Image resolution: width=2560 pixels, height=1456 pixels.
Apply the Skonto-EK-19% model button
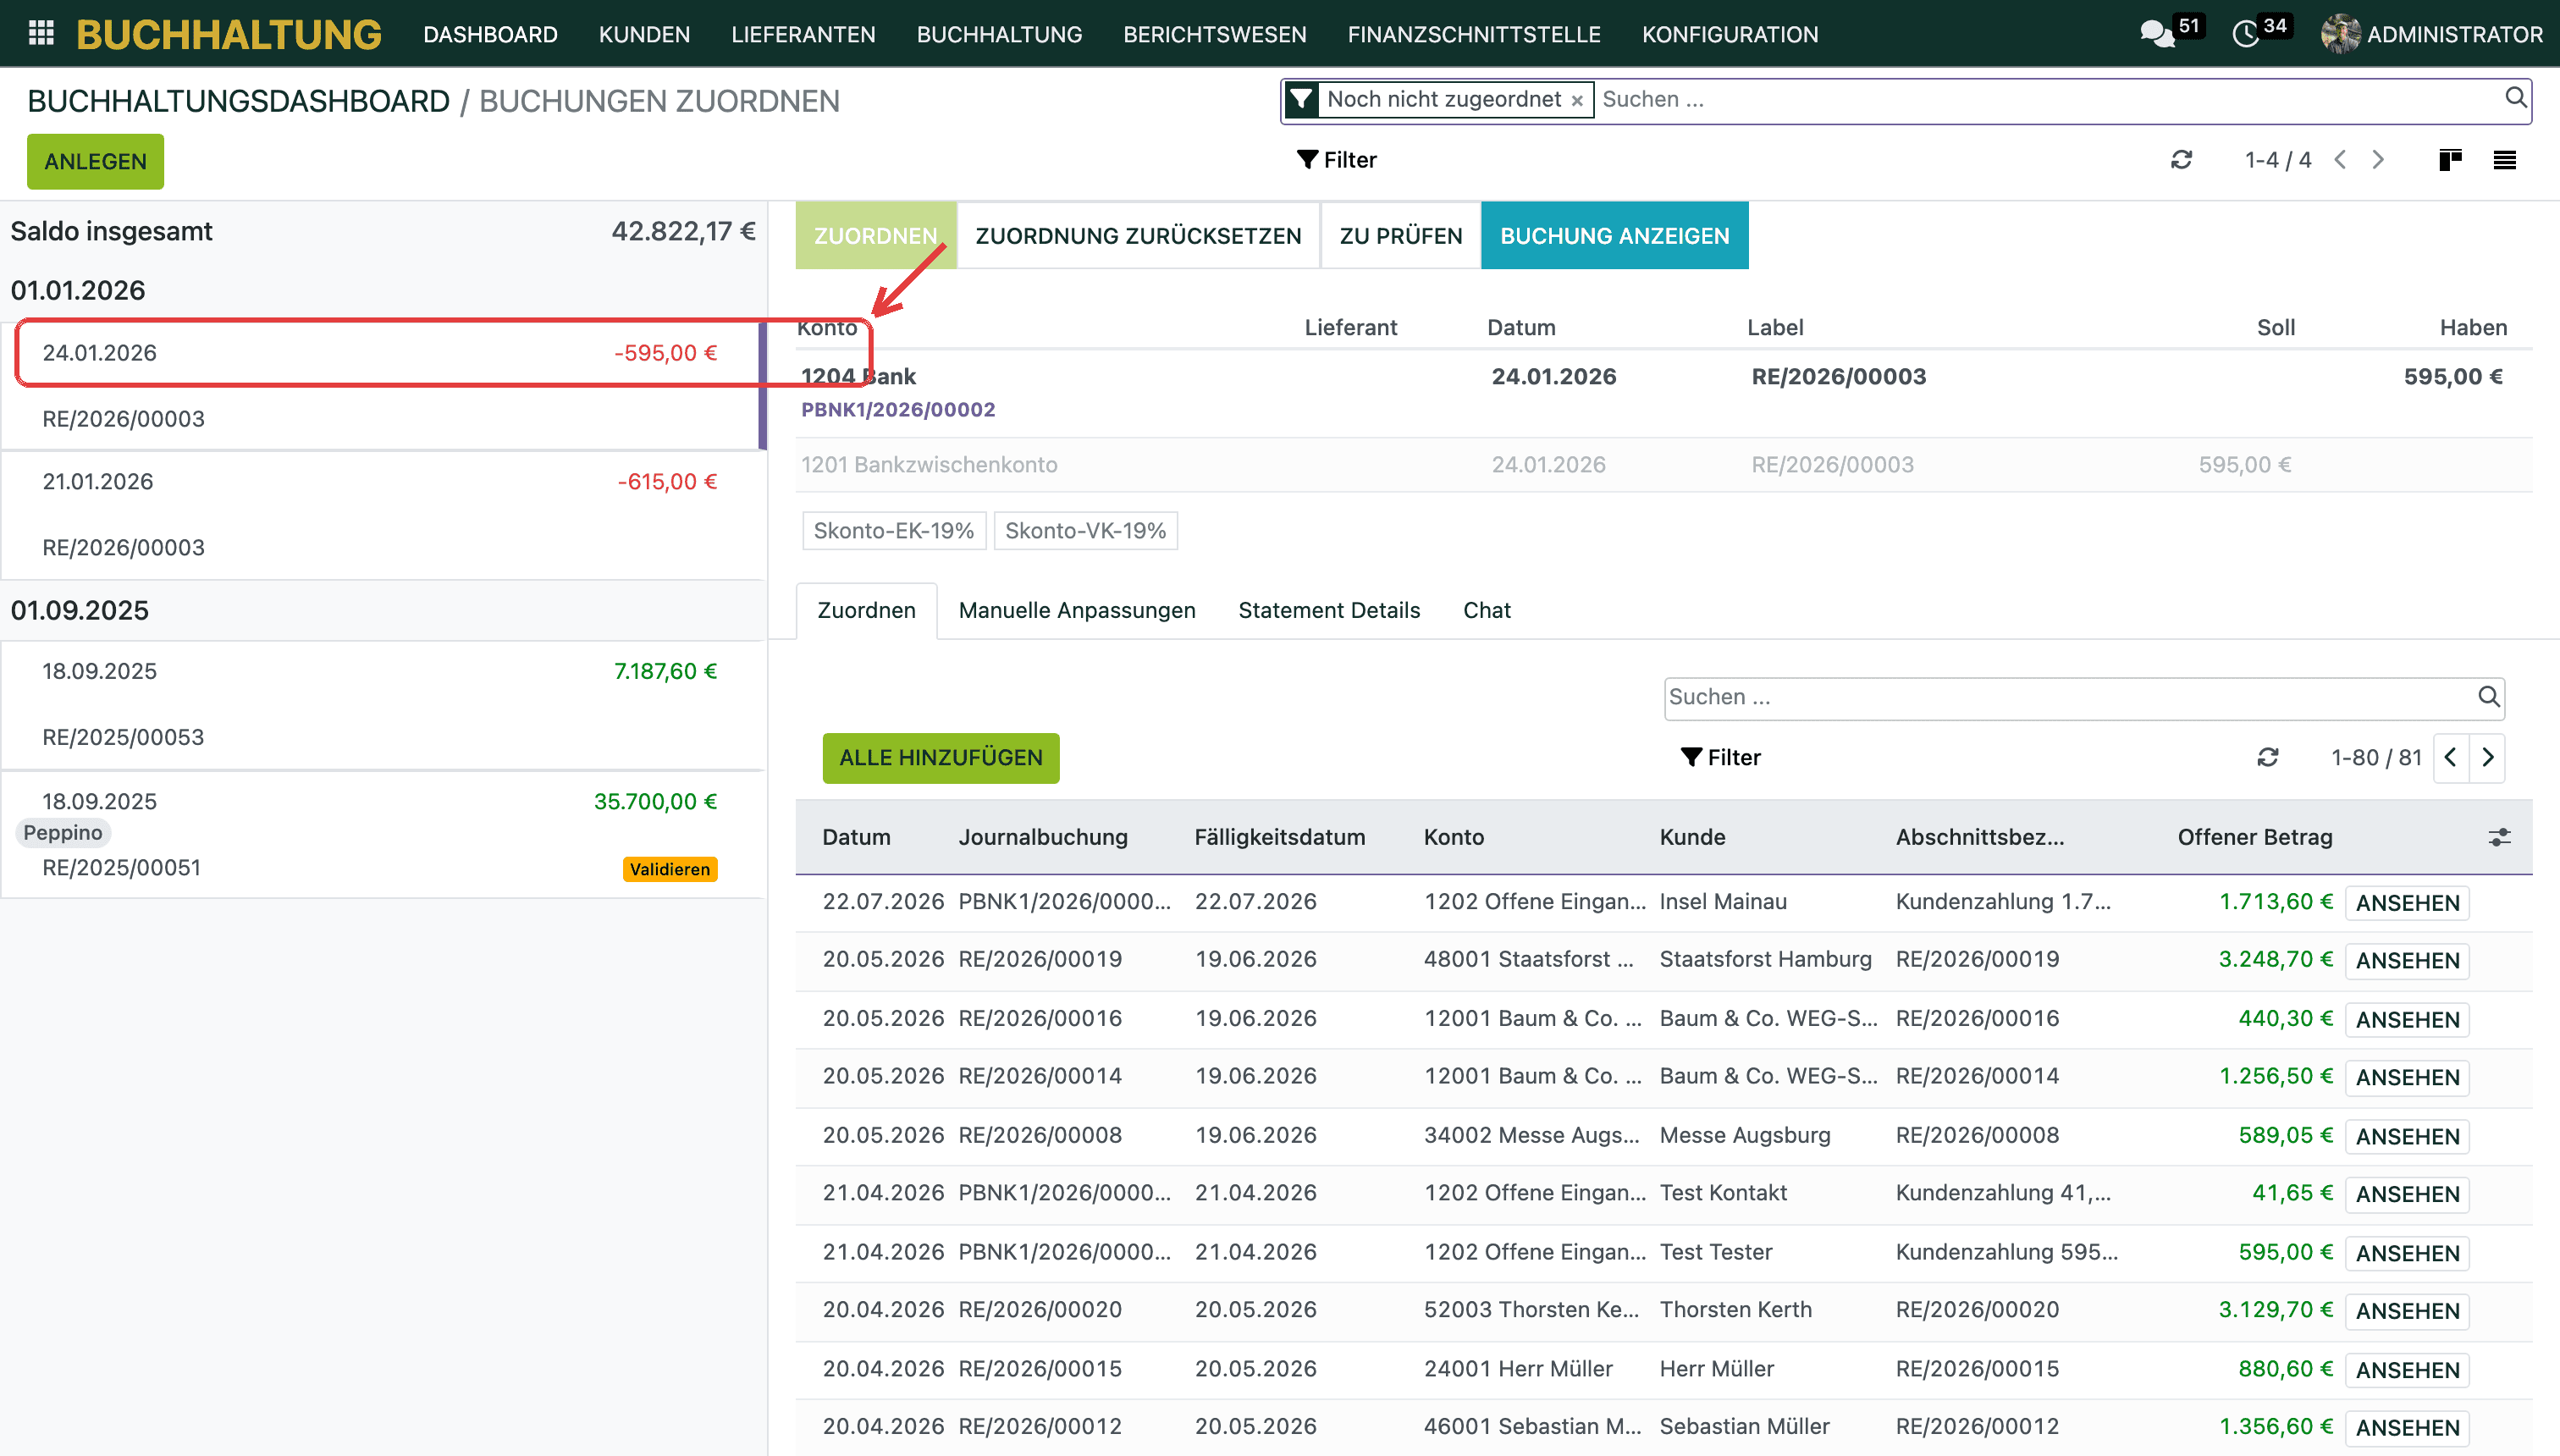click(894, 531)
